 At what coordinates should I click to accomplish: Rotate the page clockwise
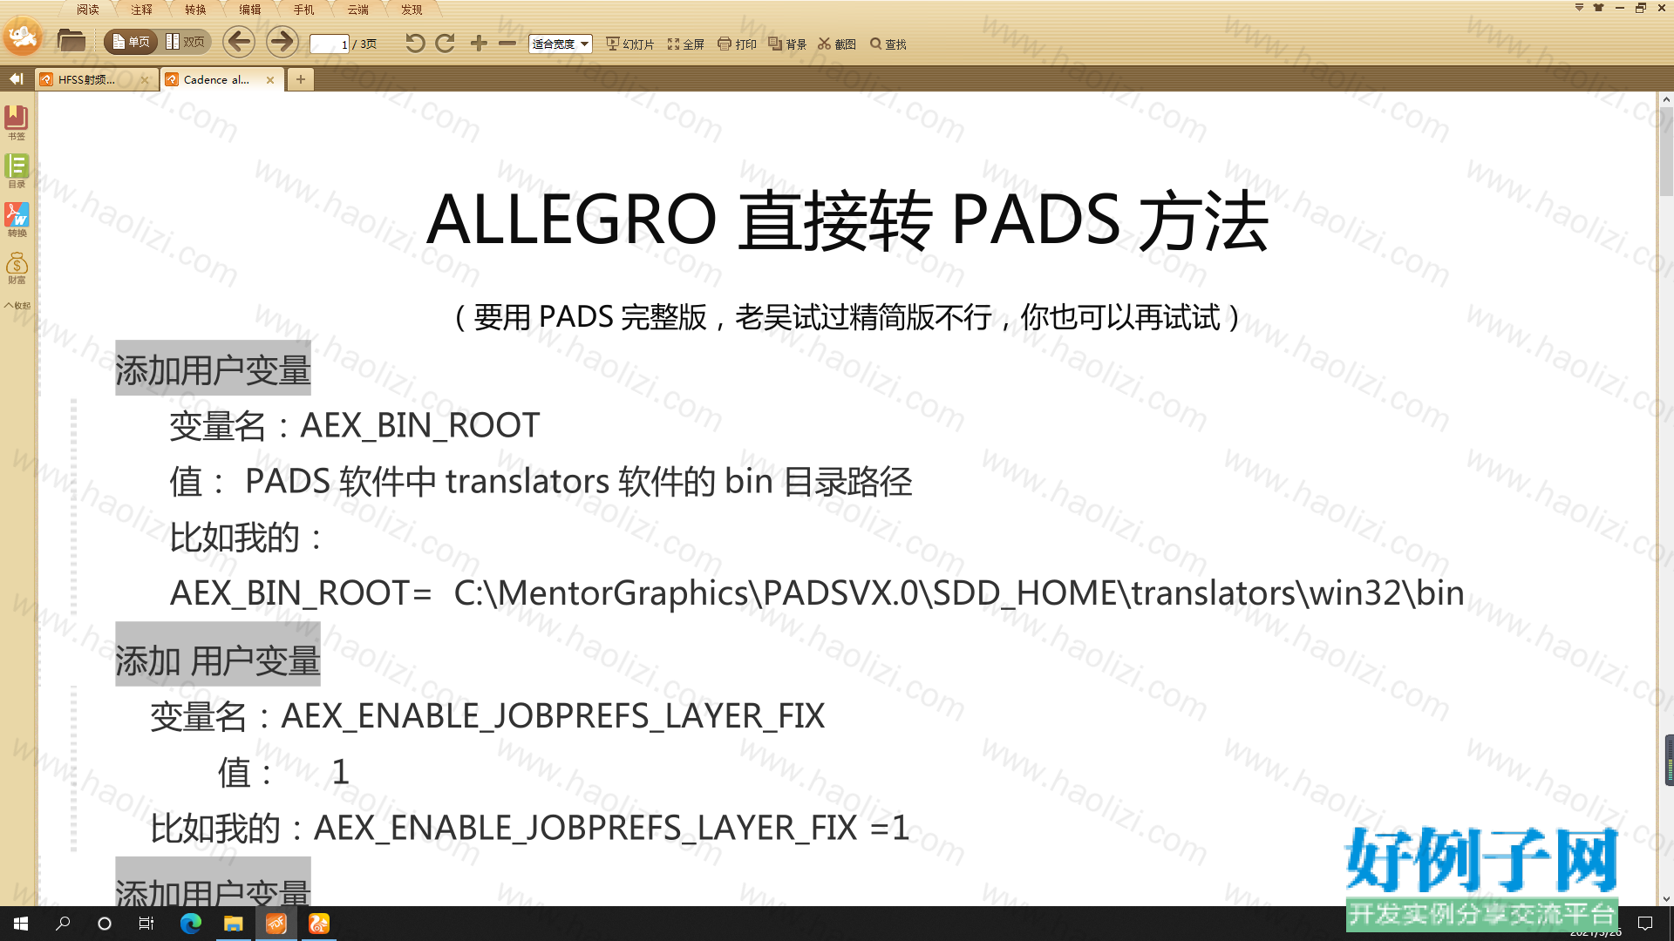click(445, 43)
